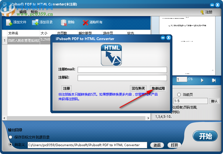Click the 注册 link in top bar

pyautogui.click(x=209, y=12)
